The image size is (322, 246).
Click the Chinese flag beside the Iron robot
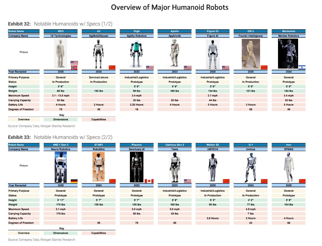click(302, 181)
